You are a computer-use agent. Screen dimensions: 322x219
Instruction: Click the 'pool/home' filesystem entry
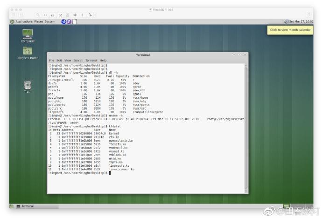[x=56, y=97]
